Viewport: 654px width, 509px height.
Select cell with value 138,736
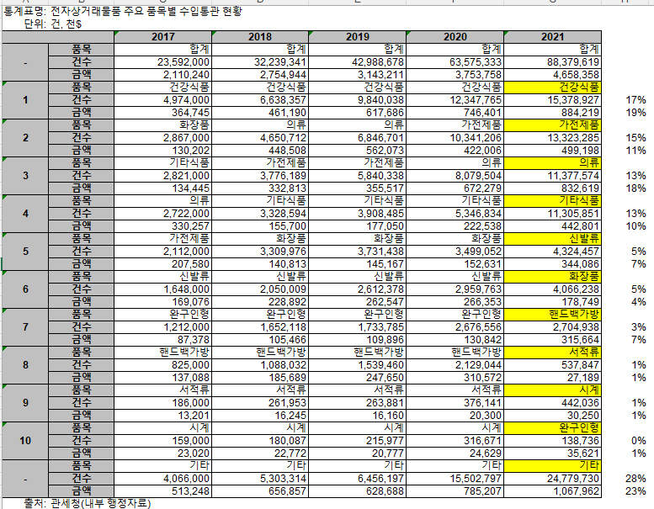point(553,440)
